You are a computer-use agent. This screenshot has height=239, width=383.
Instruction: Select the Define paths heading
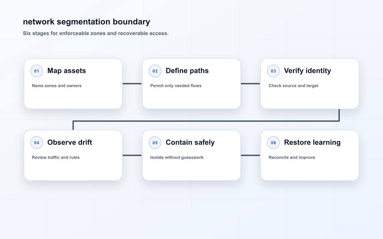pyautogui.click(x=187, y=71)
